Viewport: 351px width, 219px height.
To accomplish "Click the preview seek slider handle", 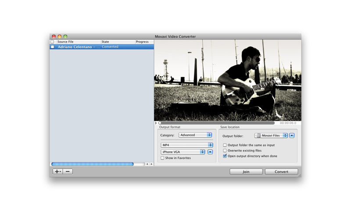I will (x=160, y=123).
